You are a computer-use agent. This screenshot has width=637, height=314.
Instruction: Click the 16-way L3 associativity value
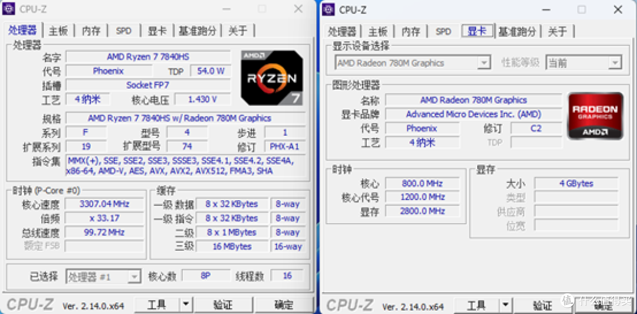coord(288,247)
